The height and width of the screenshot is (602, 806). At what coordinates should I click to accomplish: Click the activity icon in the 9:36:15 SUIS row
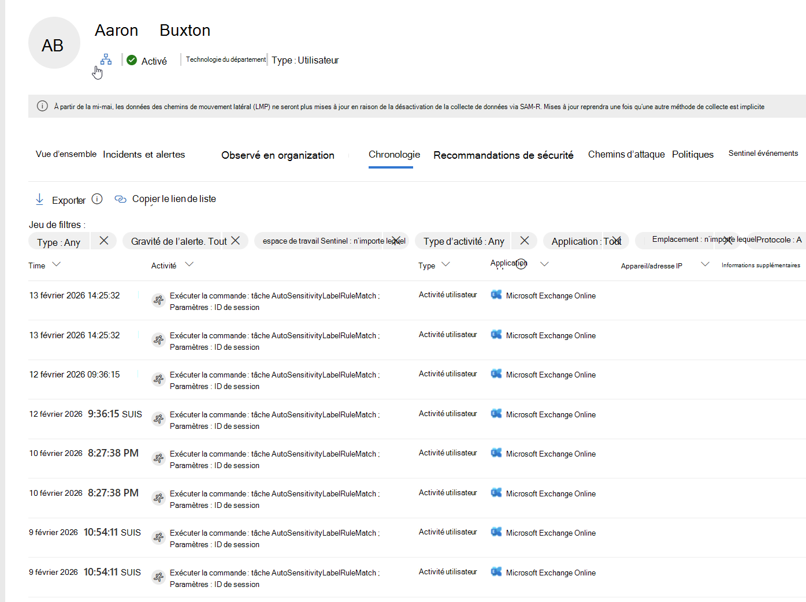158,419
